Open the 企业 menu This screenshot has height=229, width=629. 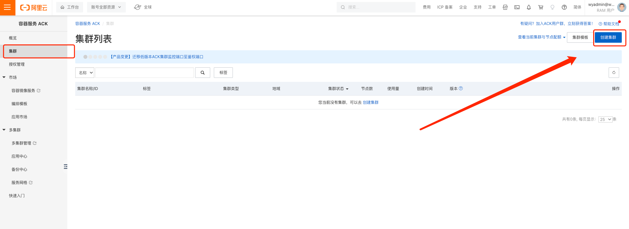point(463,7)
